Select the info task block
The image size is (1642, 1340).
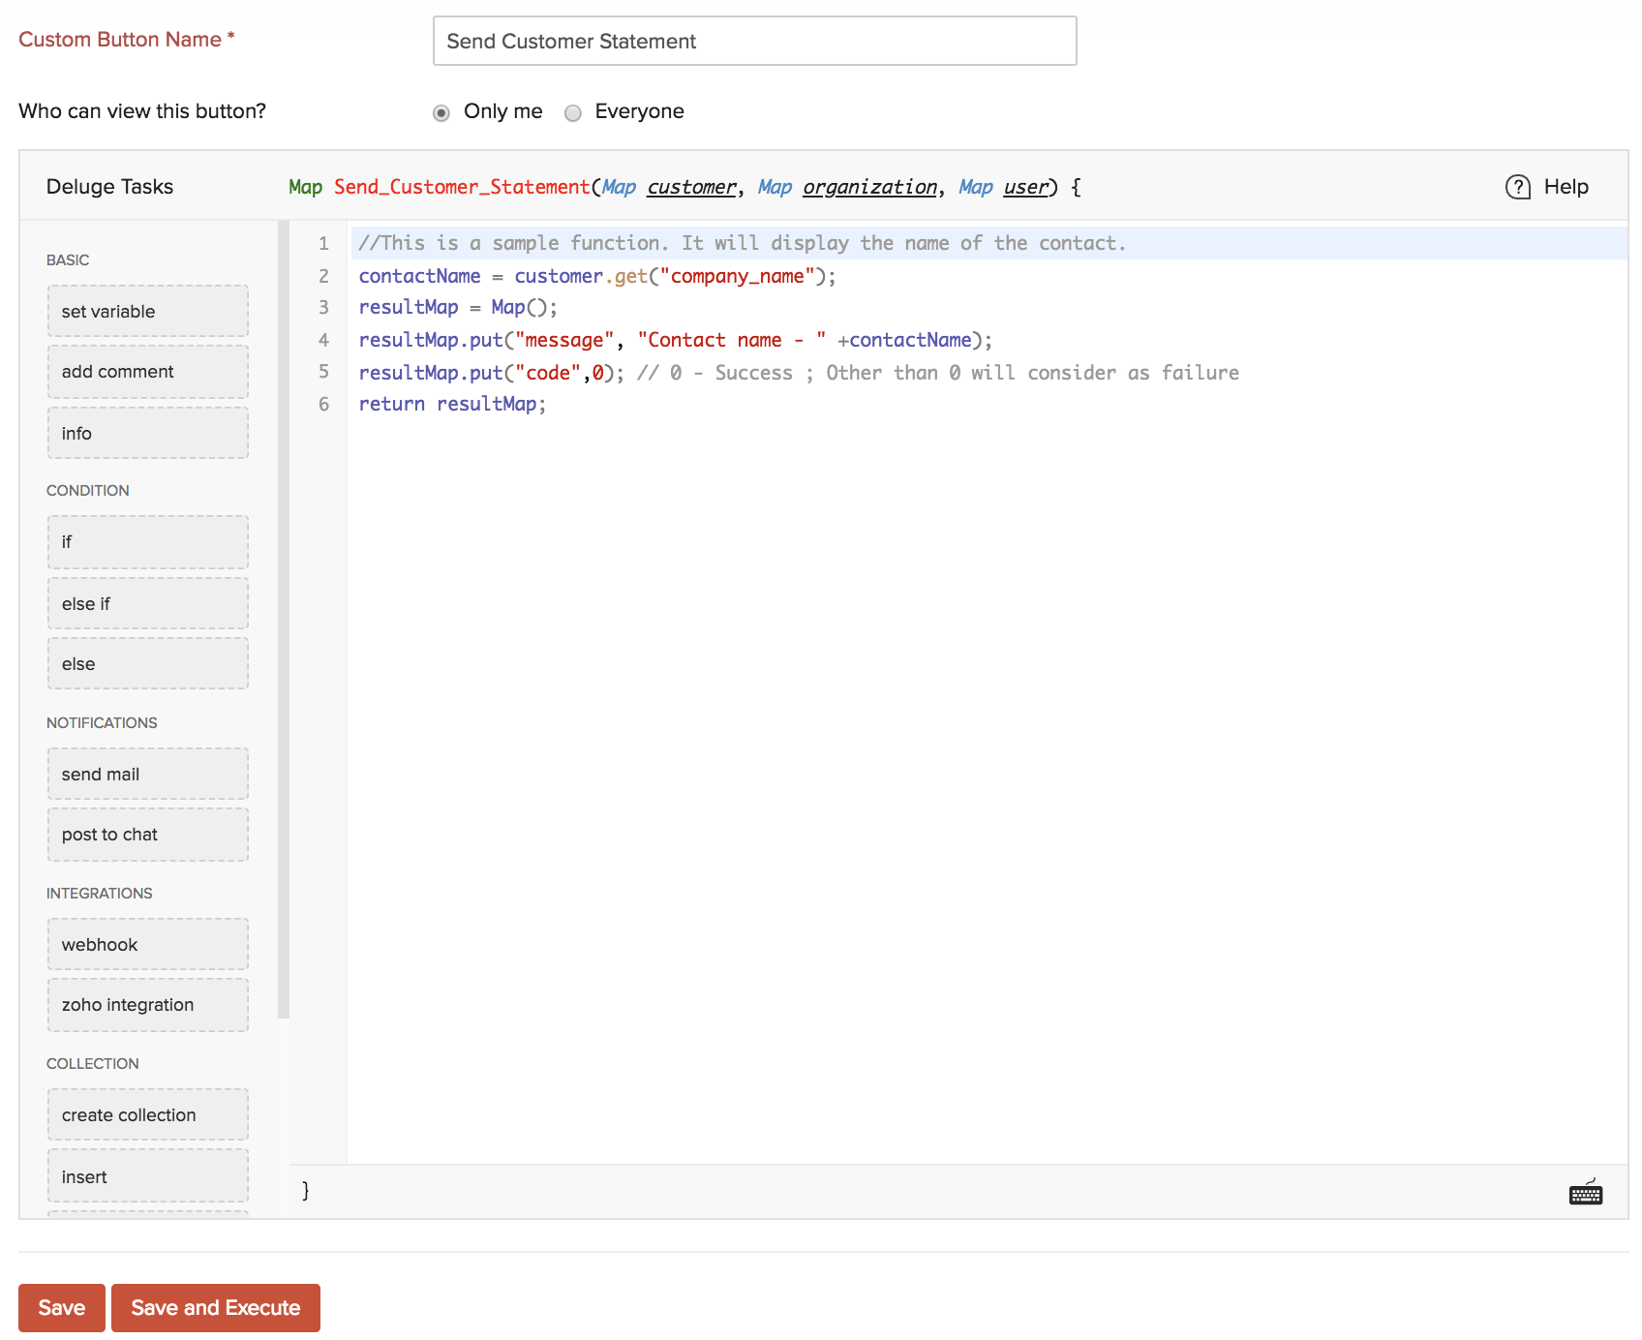coord(147,434)
